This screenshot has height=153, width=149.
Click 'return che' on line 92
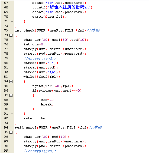(x=34, y=118)
